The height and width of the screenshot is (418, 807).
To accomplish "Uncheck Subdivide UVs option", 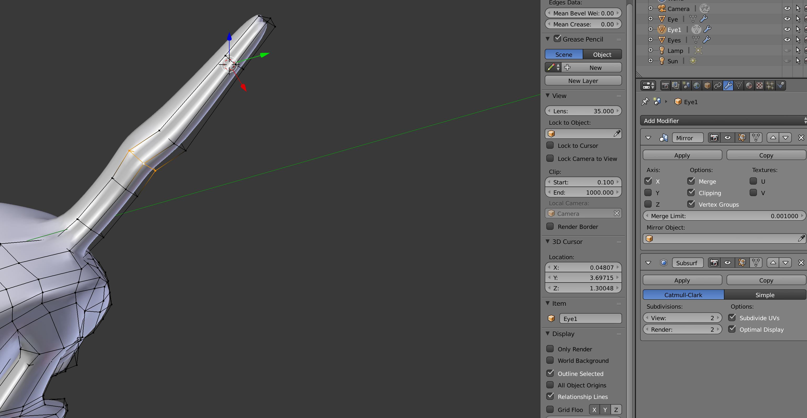I will (x=732, y=318).
